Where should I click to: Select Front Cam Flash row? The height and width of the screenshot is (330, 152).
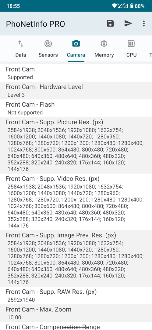pos(76,108)
